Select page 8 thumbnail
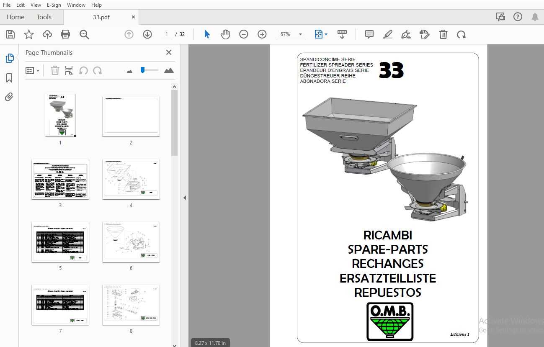This screenshot has width=544, height=347. (131, 305)
